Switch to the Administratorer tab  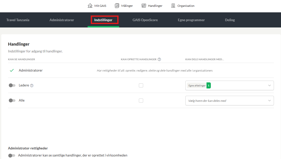(62, 20)
